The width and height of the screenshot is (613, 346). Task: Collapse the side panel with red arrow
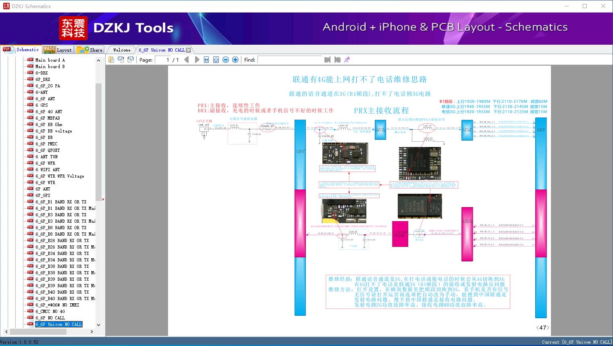tap(103, 199)
